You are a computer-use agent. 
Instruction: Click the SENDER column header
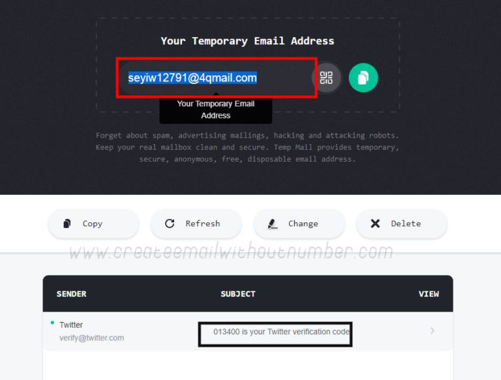[x=71, y=294]
